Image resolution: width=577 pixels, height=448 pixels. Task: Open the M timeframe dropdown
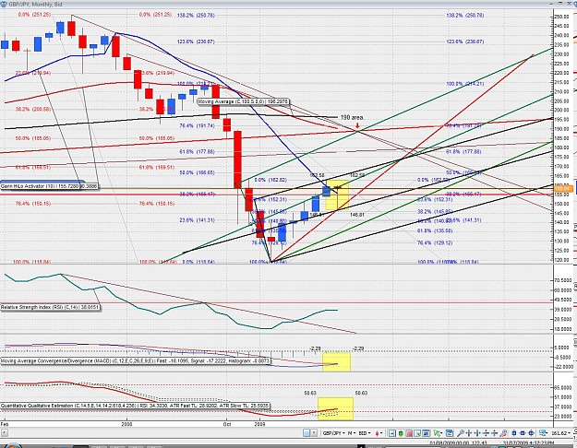point(352,433)
